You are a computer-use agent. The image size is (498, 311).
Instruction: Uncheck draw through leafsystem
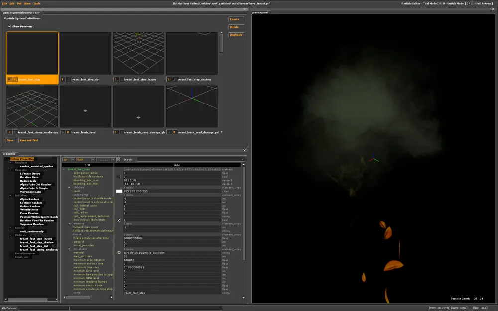coord(119,220)
